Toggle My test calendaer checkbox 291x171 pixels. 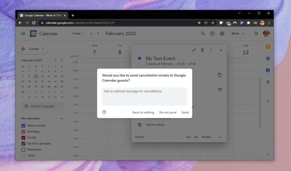click(23, 143)
